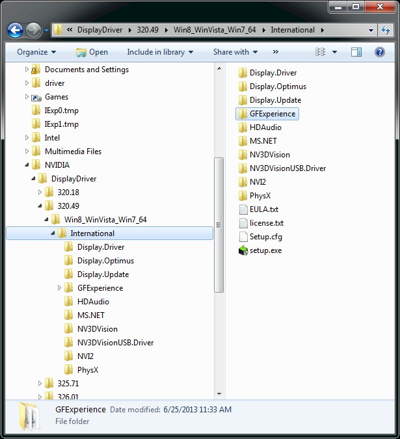Show more toolbar commands chevron

point(276,52)
